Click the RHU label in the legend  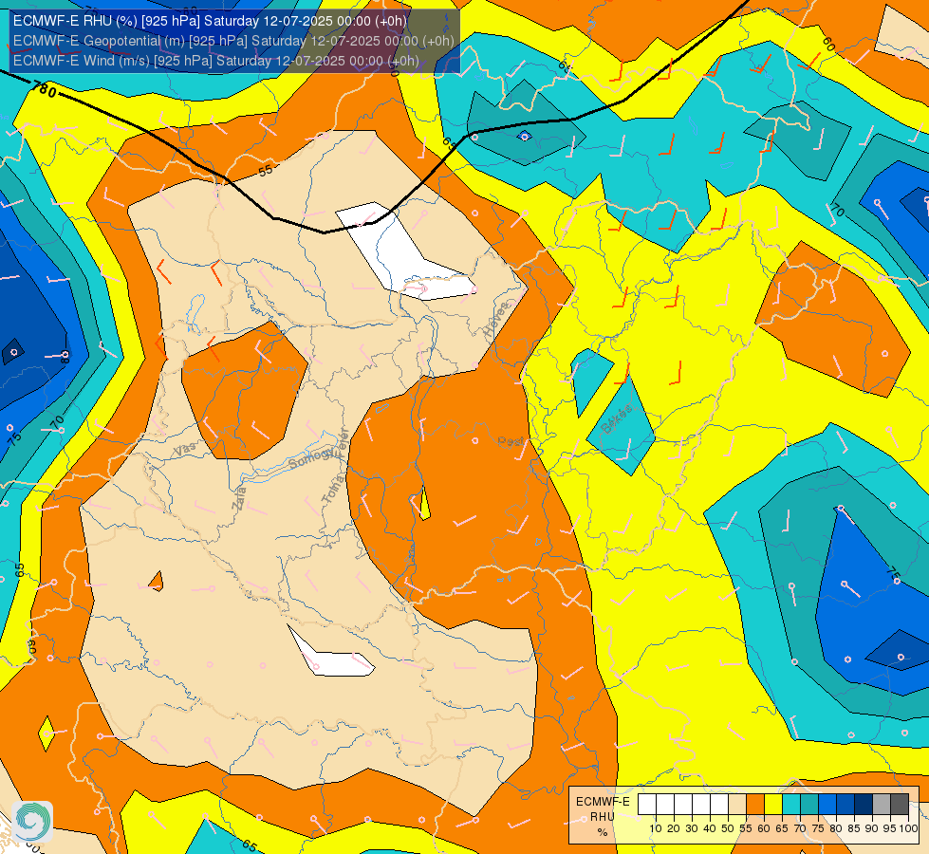click(x=603, y=817)
